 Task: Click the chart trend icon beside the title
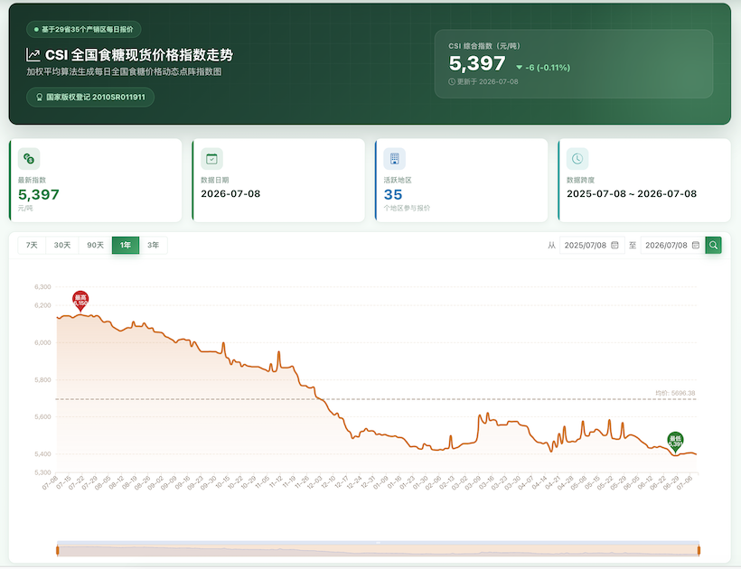(33, 55)
